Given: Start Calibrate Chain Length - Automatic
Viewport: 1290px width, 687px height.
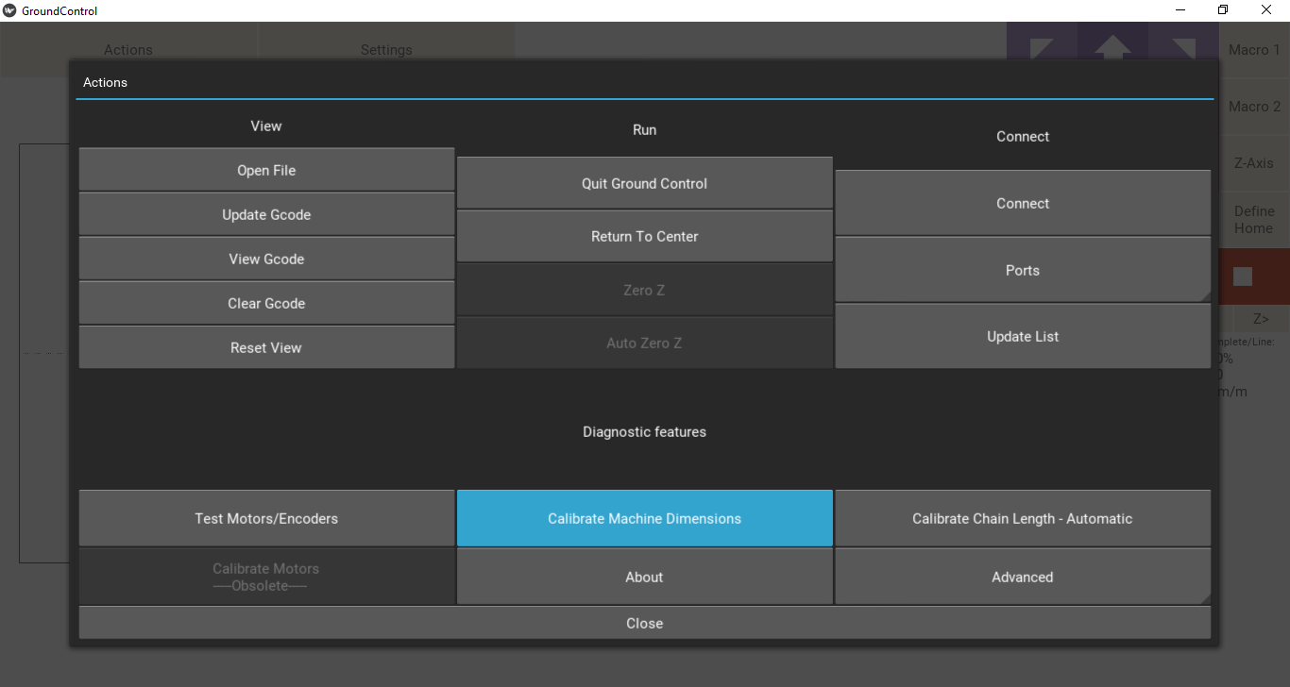Looking at the screenshot, I should [1023, 518].
